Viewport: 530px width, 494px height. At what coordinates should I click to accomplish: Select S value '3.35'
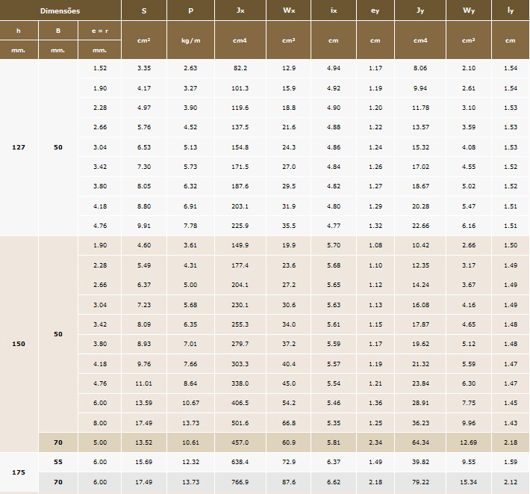click(x=144, y=68)
